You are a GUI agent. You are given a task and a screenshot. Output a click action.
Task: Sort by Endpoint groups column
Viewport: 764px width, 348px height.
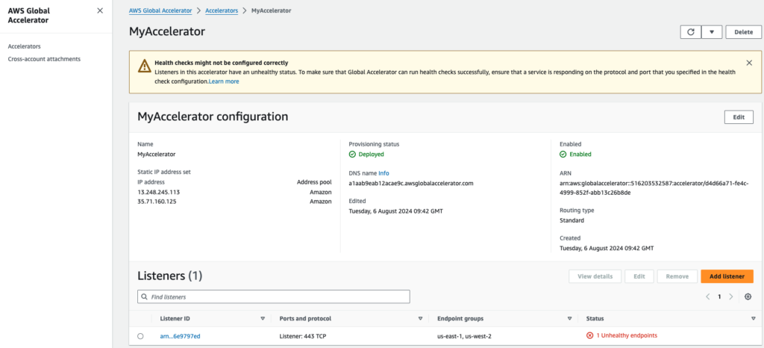point(569,319)
